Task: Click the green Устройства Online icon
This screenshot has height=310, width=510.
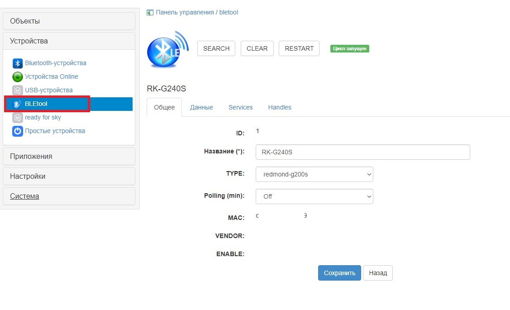Action: pyautogui.click(x=18, y=77)
